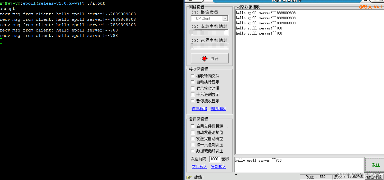Enable the 数据流循环发送 checkbox
Image resolution: width=384 pixels, height=180 pixels.
point(193,151)
